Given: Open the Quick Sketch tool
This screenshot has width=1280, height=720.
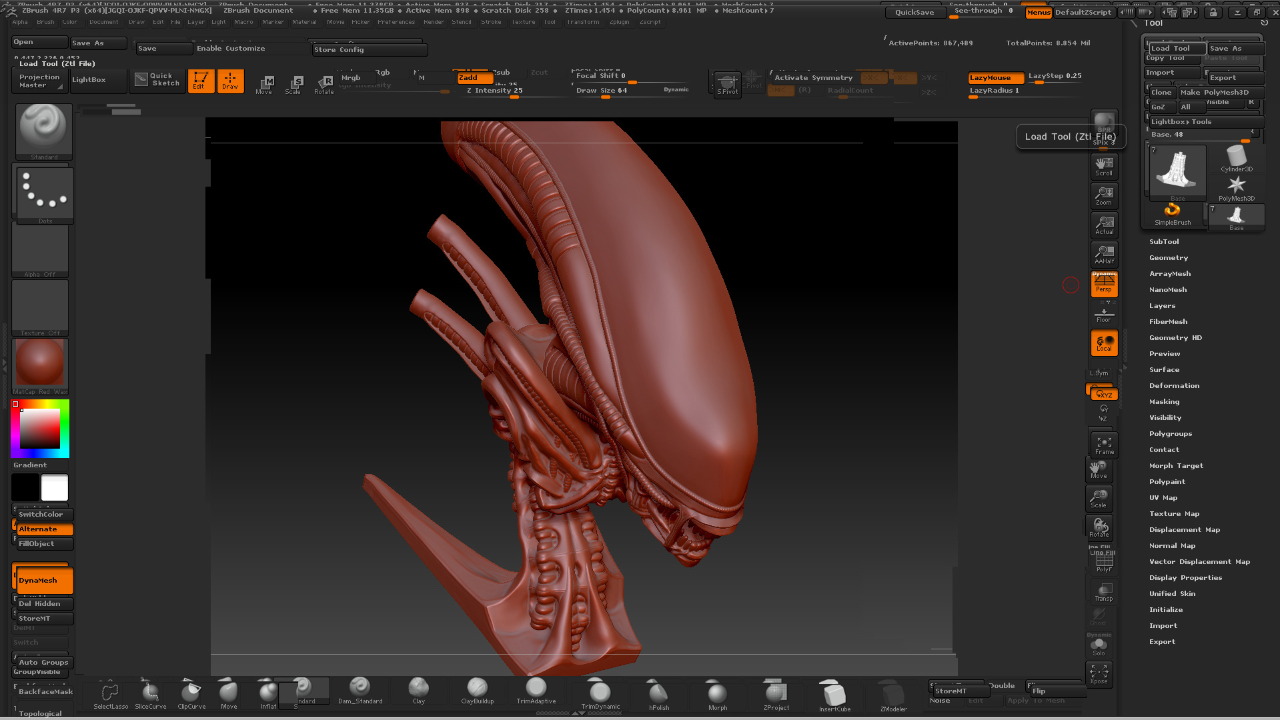Looking at the screenshot, I should [x=157, y=80].
